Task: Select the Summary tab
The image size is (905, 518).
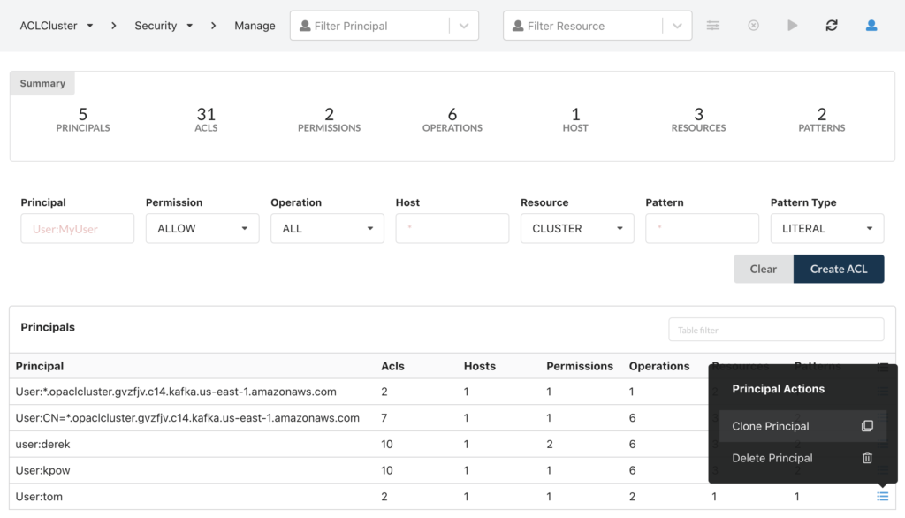Action: [42, 82]
